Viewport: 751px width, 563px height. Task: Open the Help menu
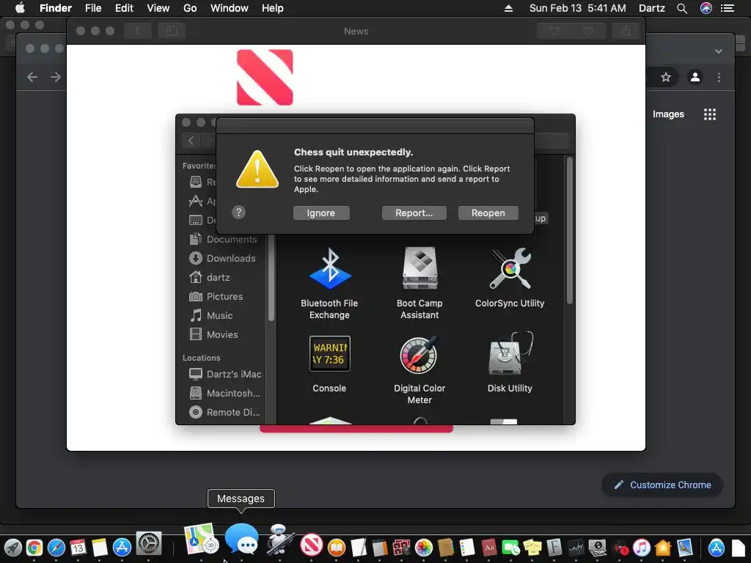(x=273, y=8)
